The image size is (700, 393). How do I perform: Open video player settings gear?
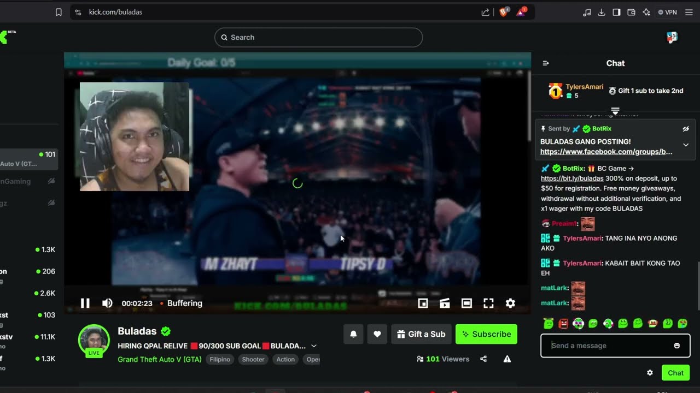click(x=510, y=303)
